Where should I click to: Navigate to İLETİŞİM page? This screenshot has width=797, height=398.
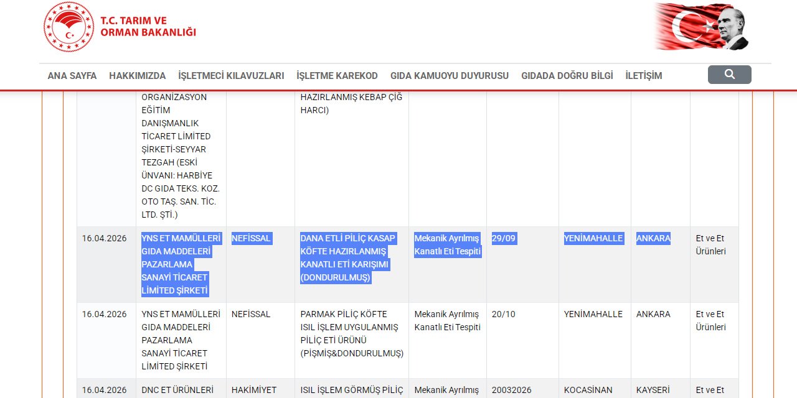643,76
